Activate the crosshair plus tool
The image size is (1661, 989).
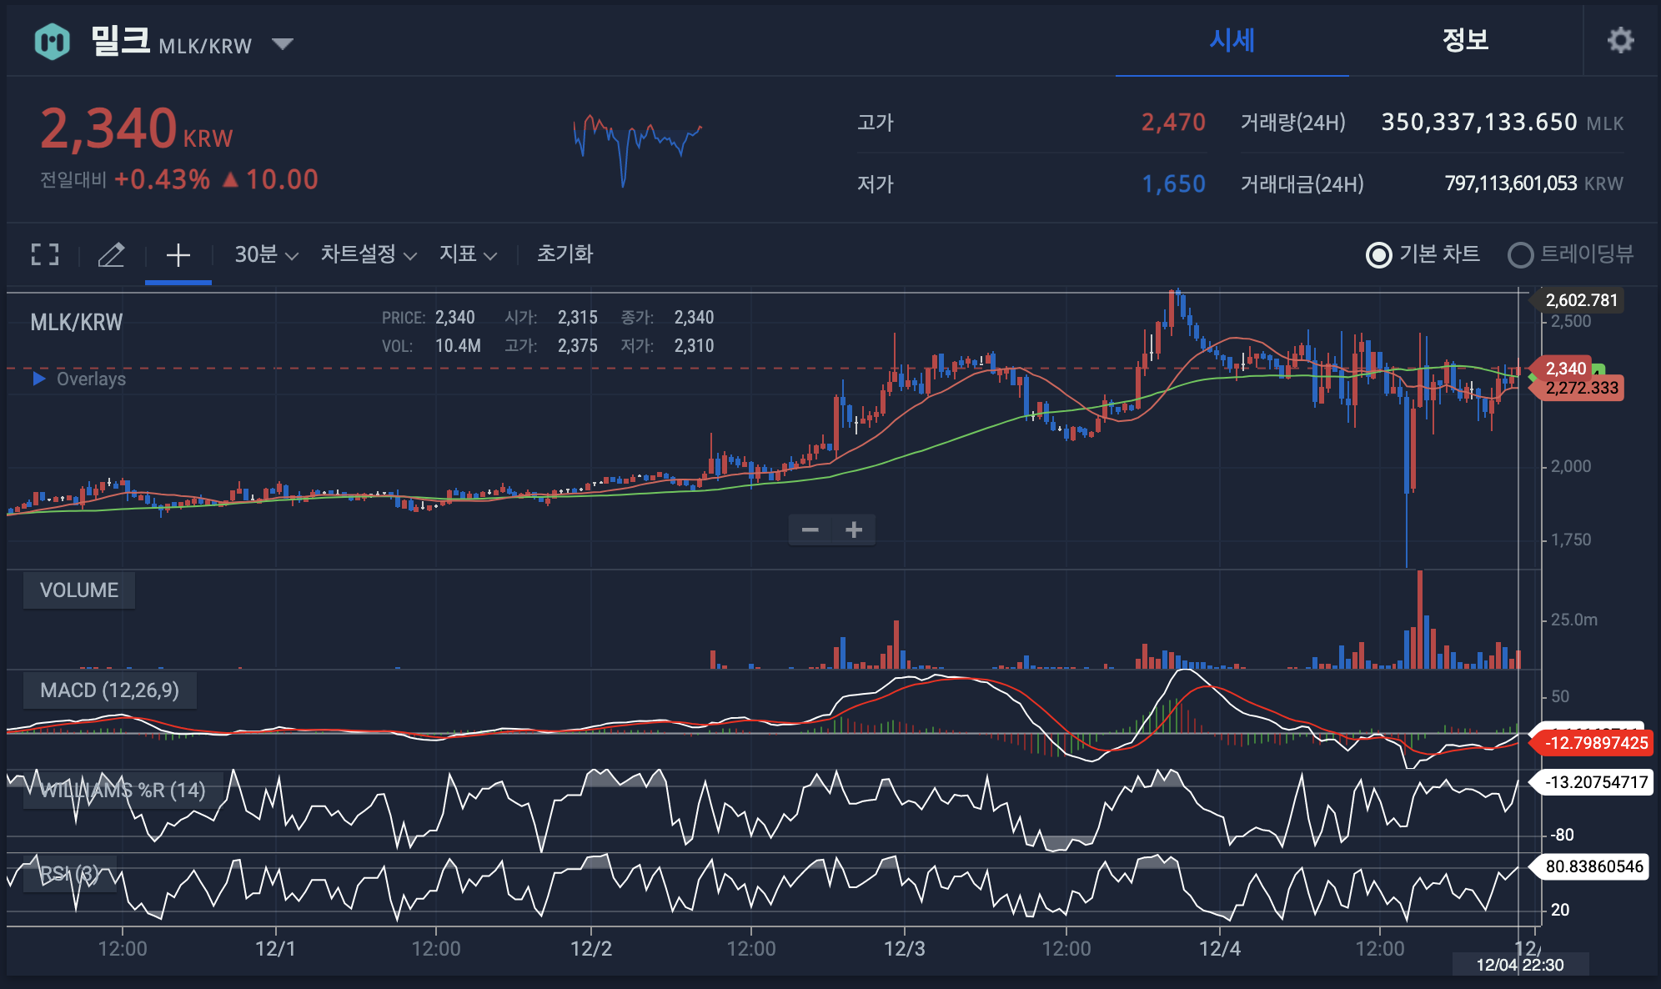[x=178, y=254]
